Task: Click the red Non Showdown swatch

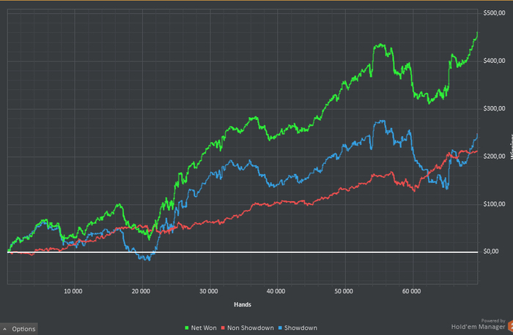Action: click(223, 328)
